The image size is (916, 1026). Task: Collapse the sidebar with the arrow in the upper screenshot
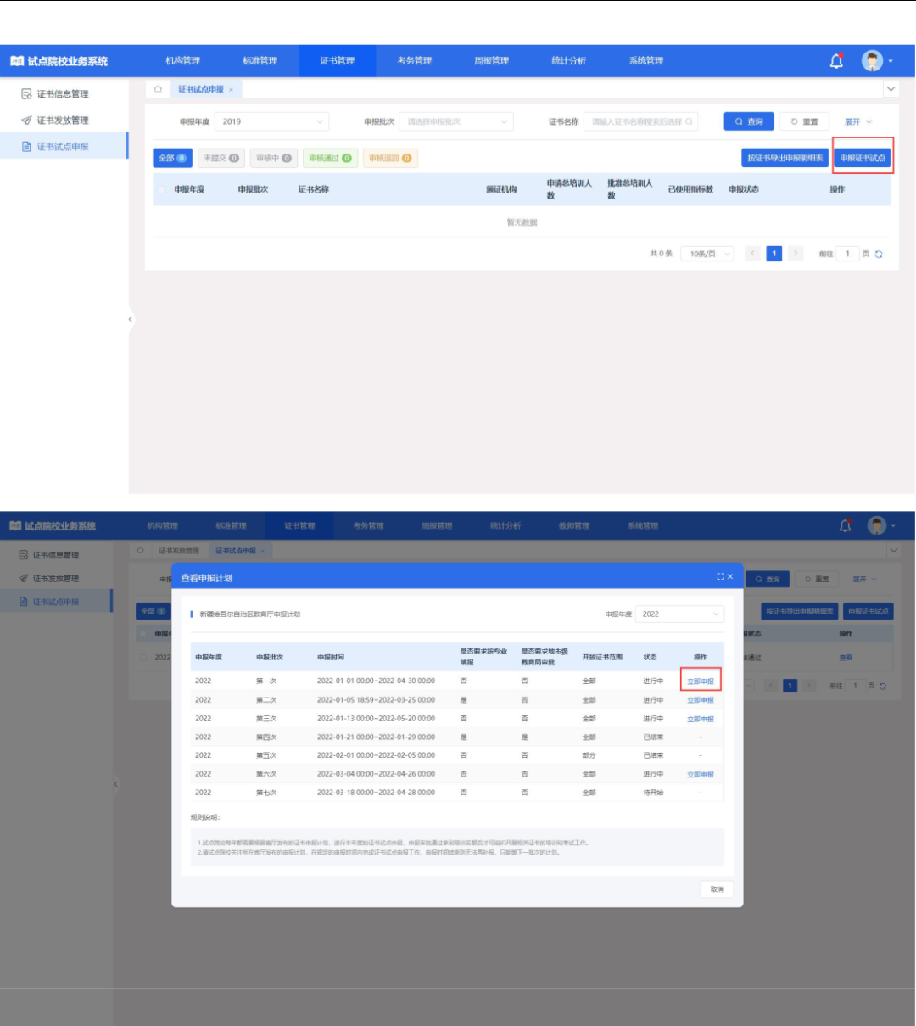click(130, 319)
